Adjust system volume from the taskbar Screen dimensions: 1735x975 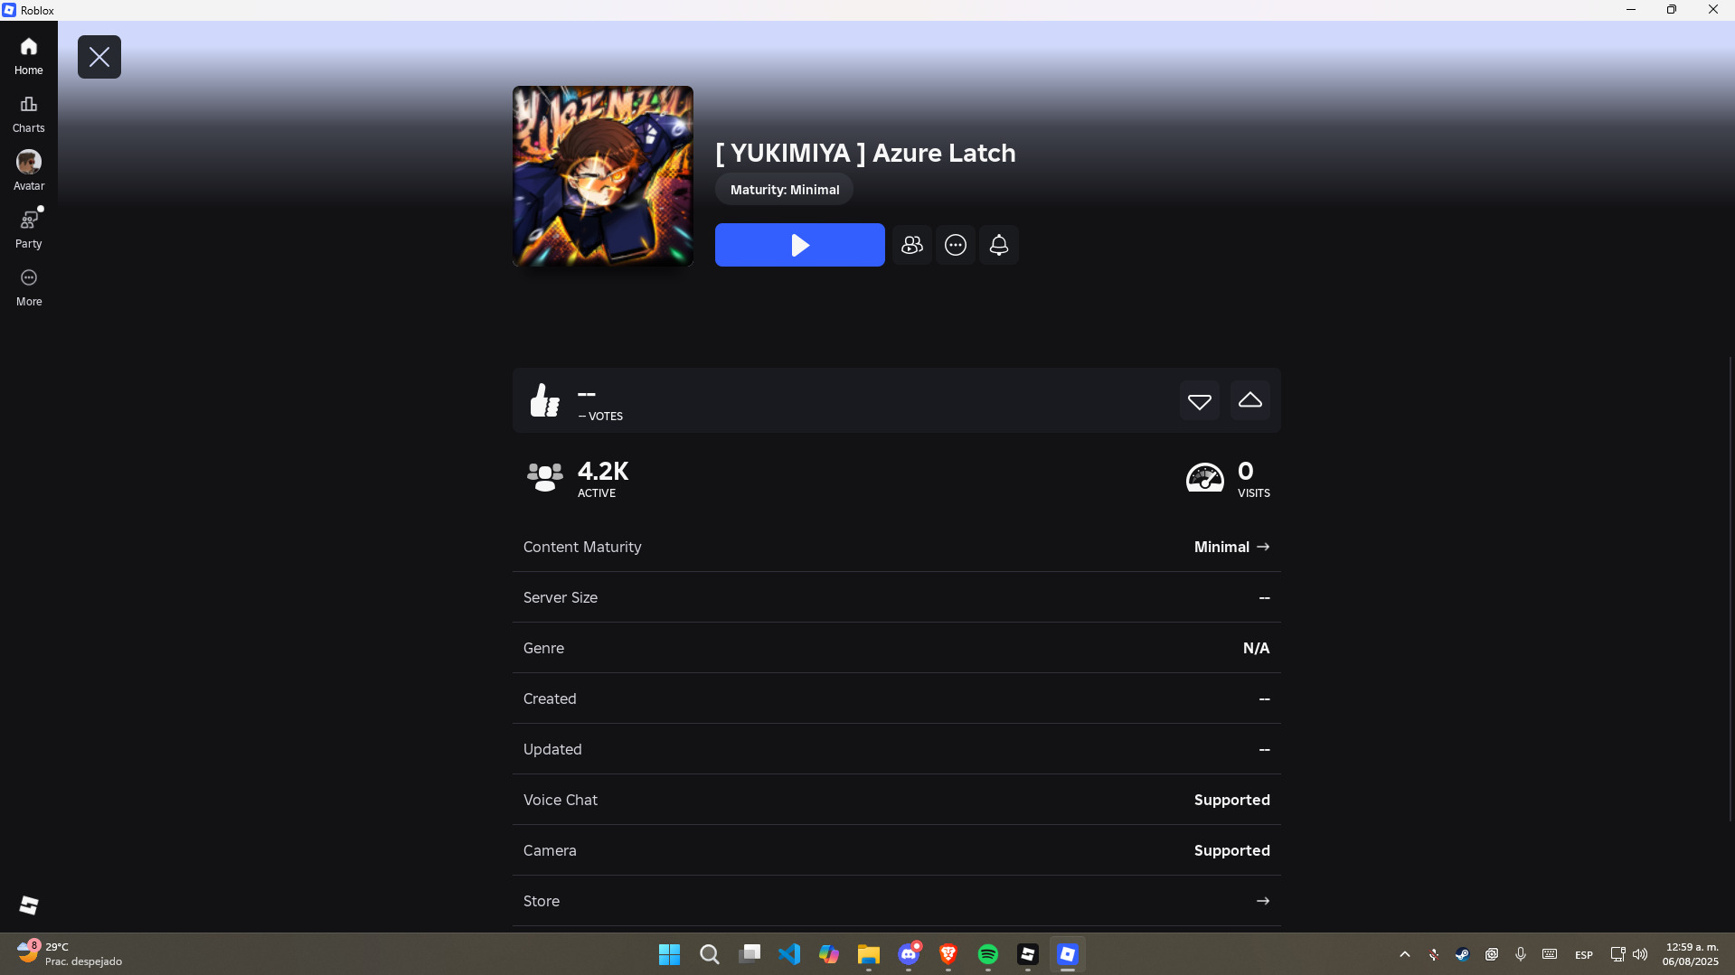click(1641, 954)
